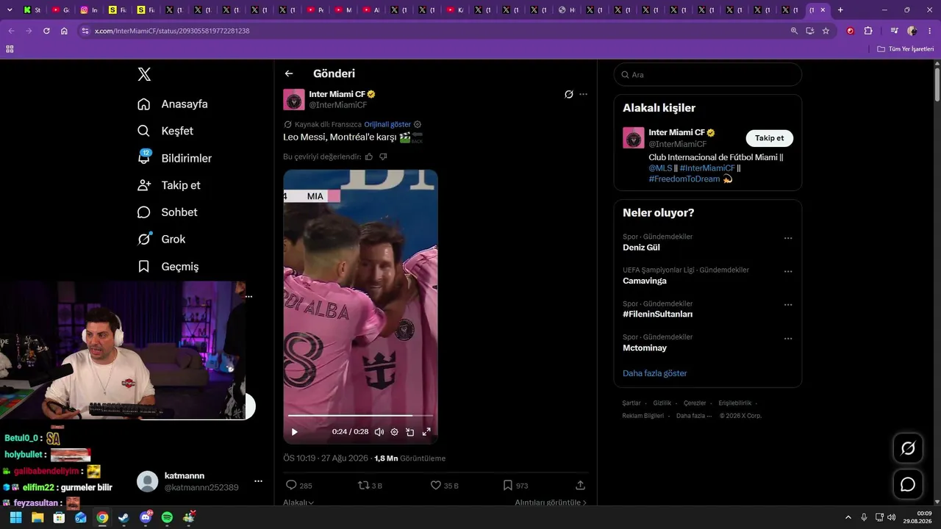Switch the video to picture-in-picture mode
Screen dimensions: 941x529
(410, 432)
